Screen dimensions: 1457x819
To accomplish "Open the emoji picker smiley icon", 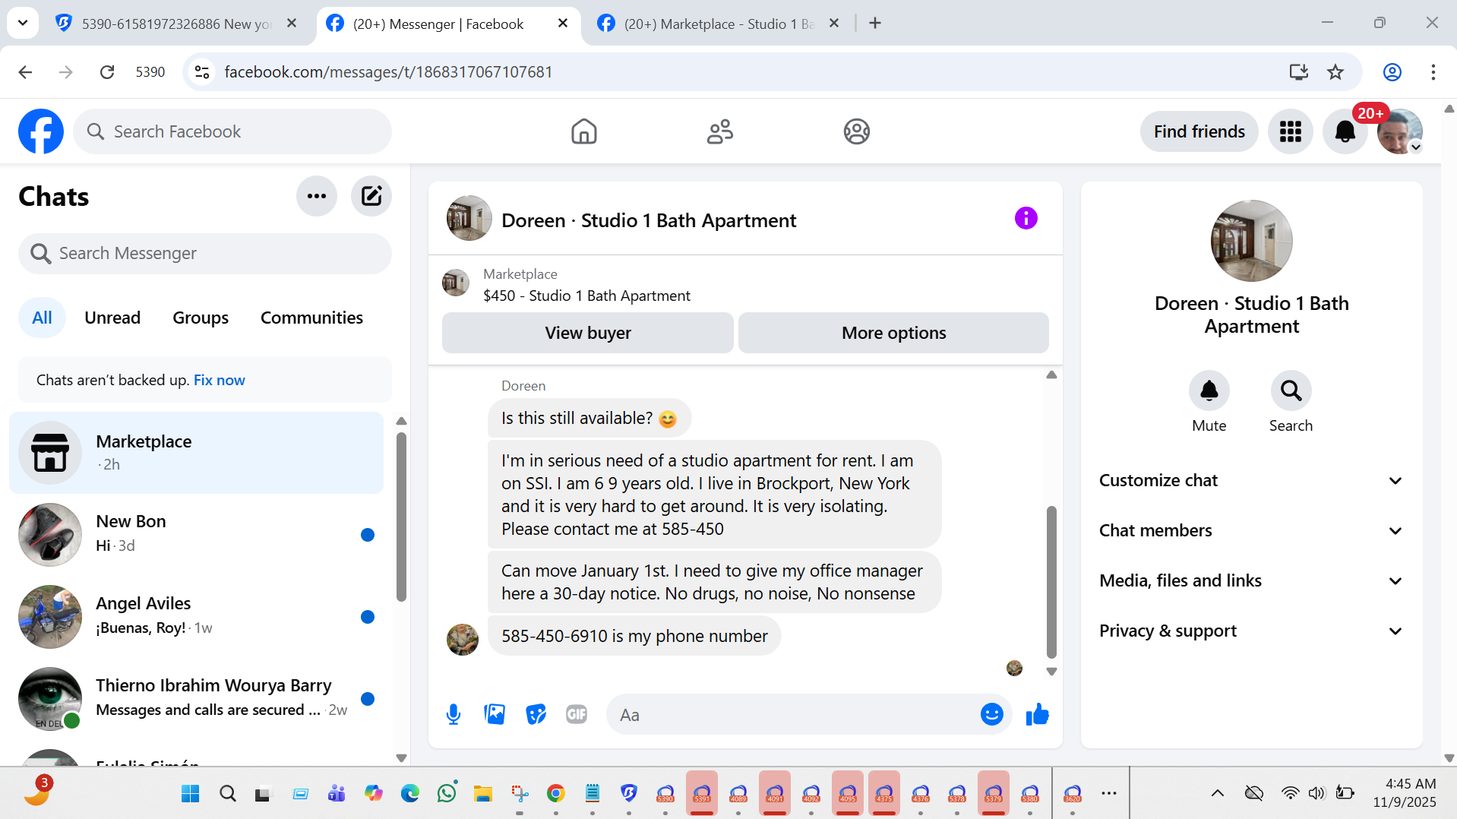I will (x=991, y=714).
